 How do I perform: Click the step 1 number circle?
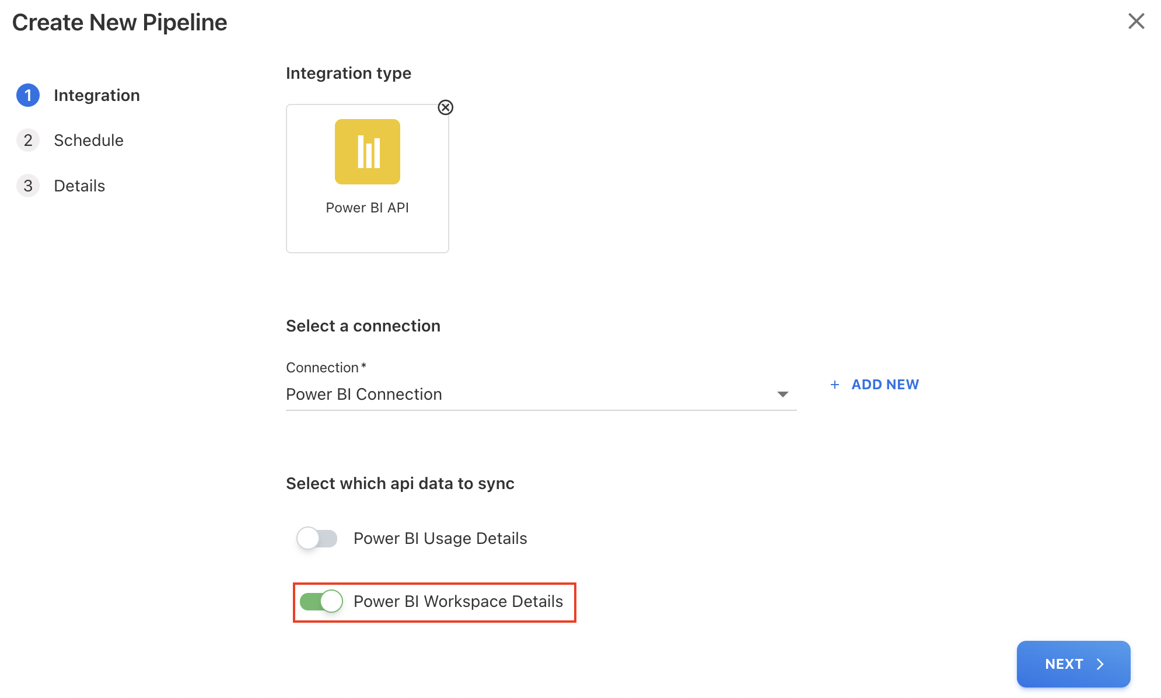[x=28, y=95]
